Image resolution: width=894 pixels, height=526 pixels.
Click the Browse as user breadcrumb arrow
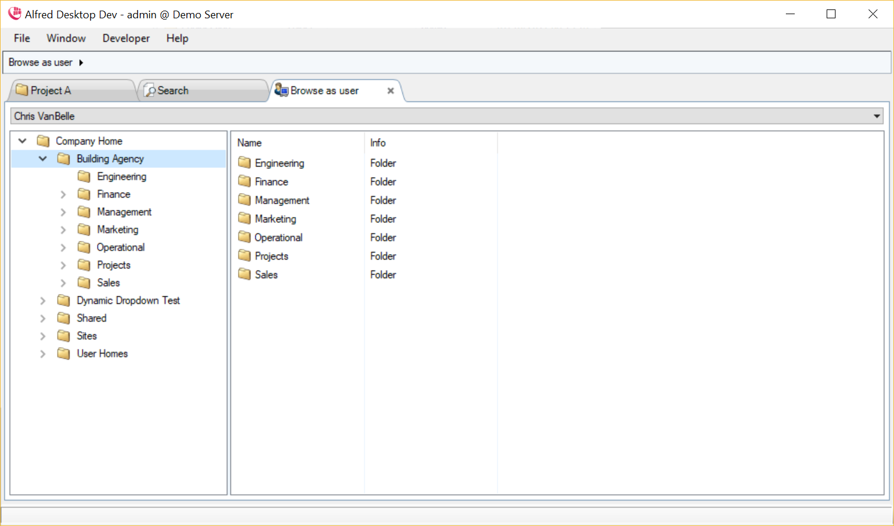(x=81, y=63)
